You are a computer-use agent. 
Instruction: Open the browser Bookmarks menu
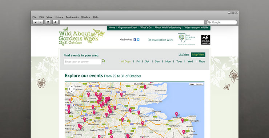72,17
